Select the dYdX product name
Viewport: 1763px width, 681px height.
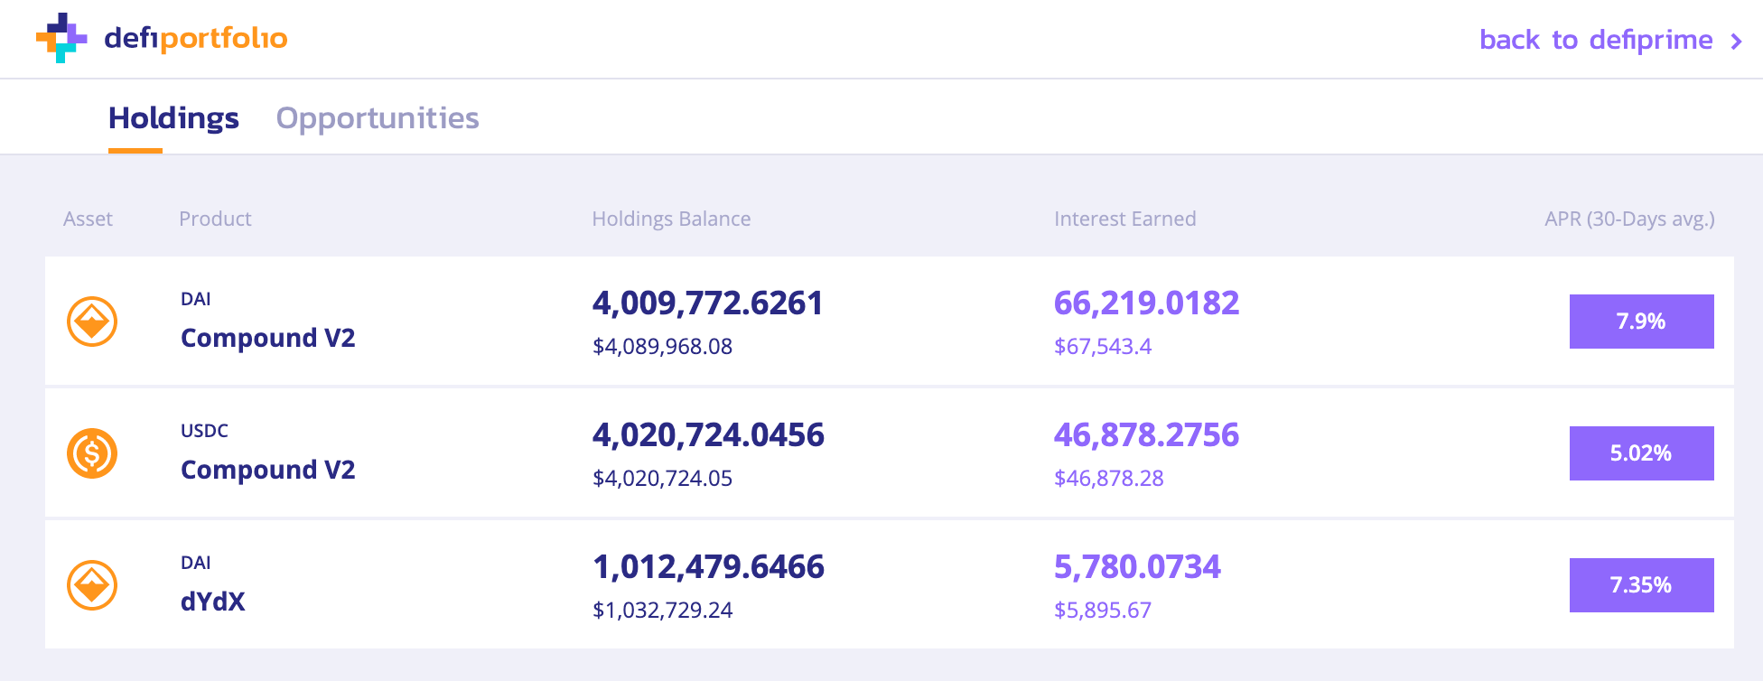coord(213,602)
